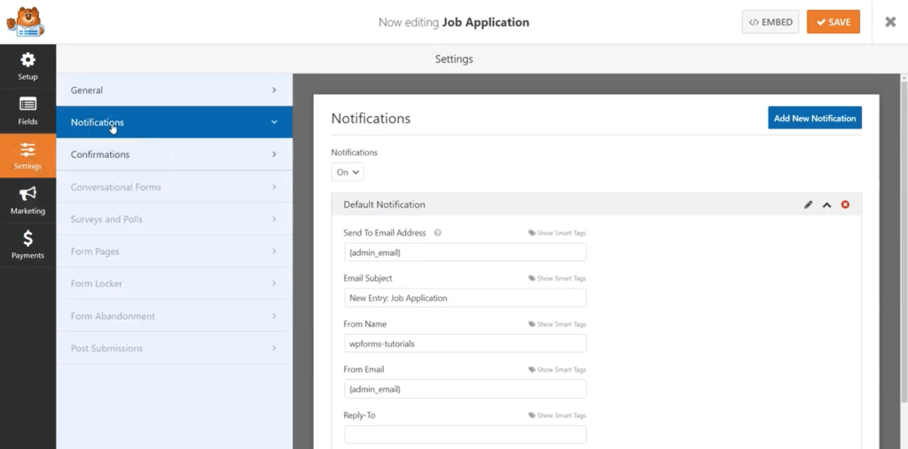The height and width of the screenshot is (449, 908).
Task: Show Smart Tags for Send To Email Address
Action: (557, 233)
